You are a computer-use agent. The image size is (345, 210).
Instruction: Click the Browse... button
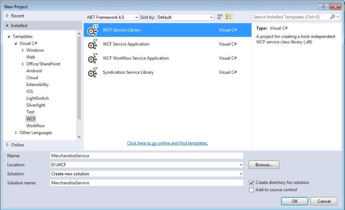[x=264, y=165]
